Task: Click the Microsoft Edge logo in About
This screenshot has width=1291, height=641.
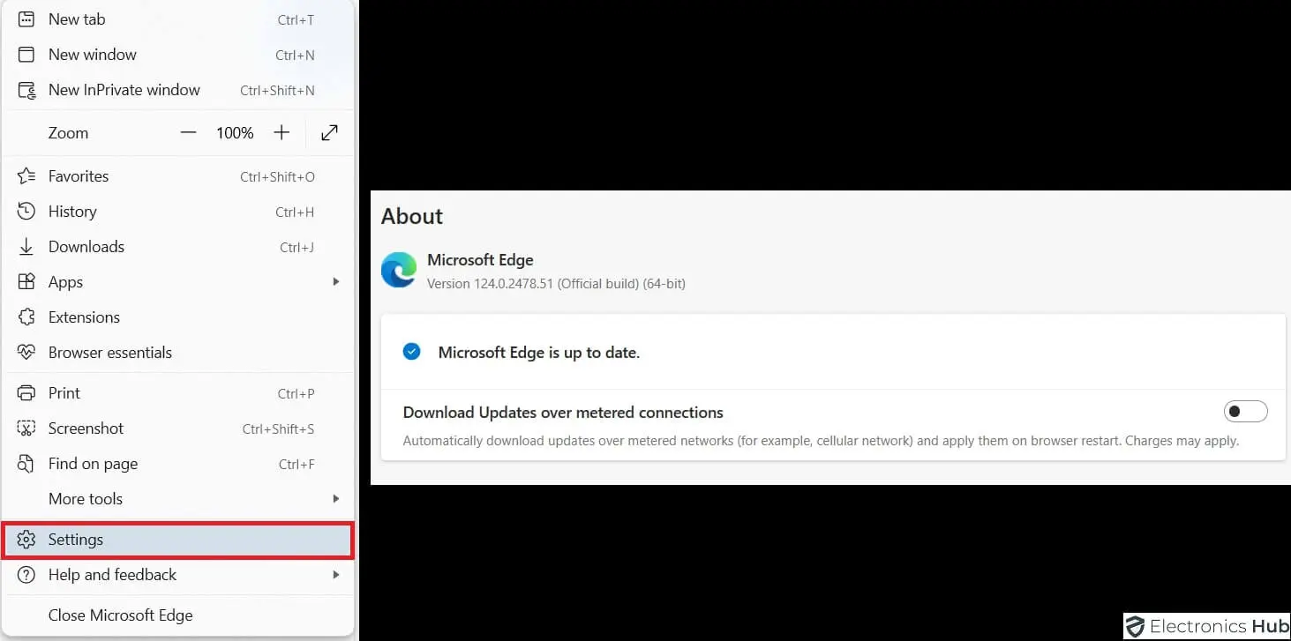Action: (x=399, y=270)
